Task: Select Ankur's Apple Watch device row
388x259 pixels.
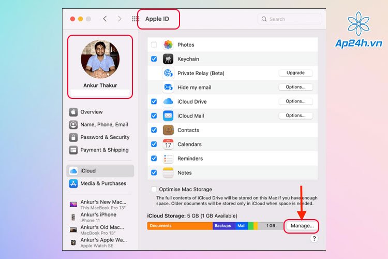Action: [100, 242]
